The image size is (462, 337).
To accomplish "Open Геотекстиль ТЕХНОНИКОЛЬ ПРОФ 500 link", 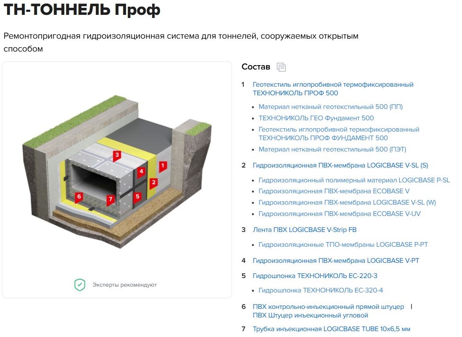I will [333, 89].
